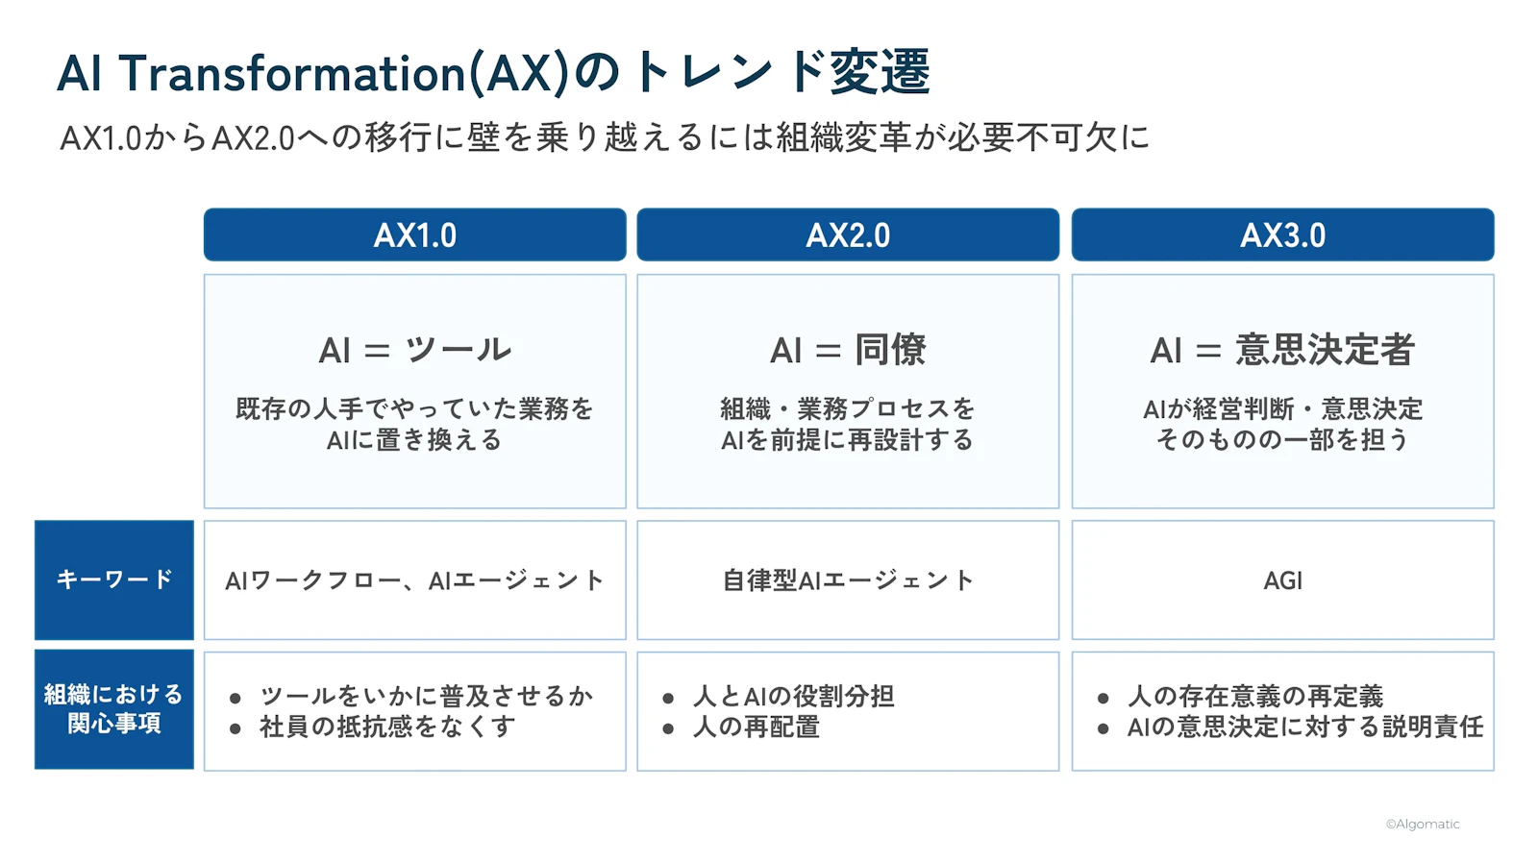
Task: Click the 'AI = 同僚' heading
Action: [848, 350]
